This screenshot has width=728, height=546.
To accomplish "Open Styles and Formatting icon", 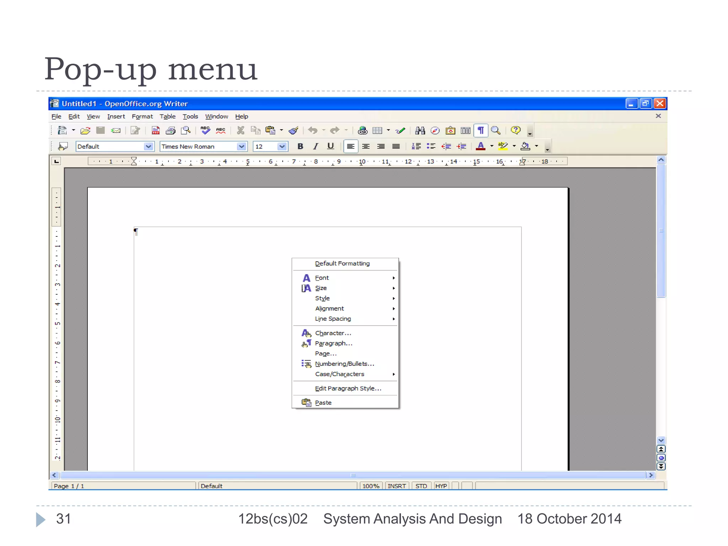I will [63, 146].
